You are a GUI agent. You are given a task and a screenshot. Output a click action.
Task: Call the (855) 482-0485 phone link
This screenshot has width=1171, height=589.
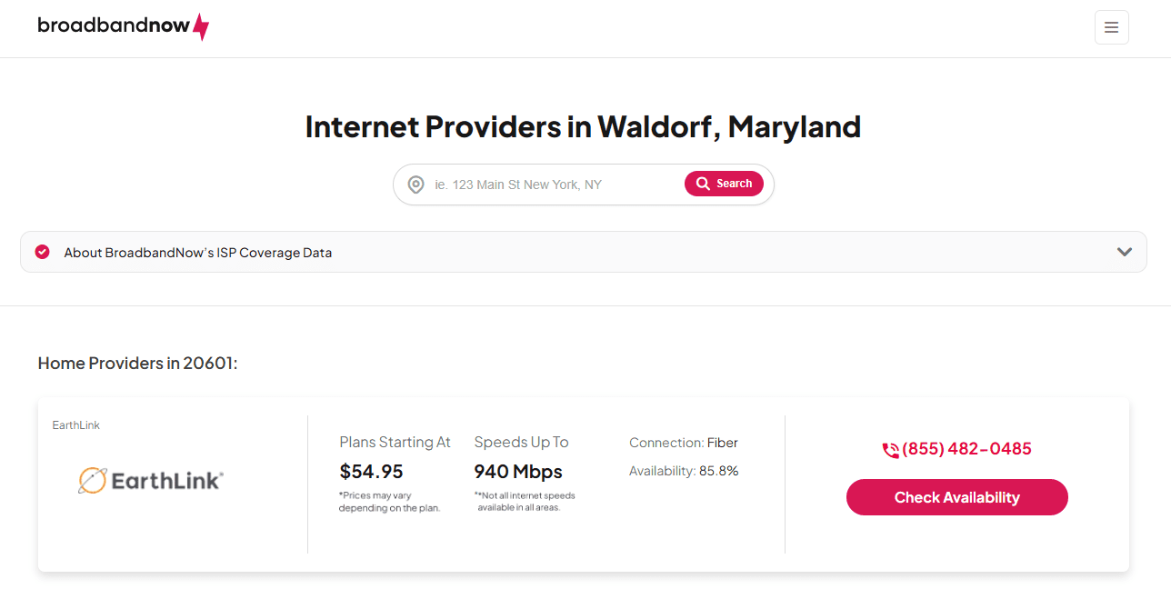pyautogui.click(x=966, y=449)
